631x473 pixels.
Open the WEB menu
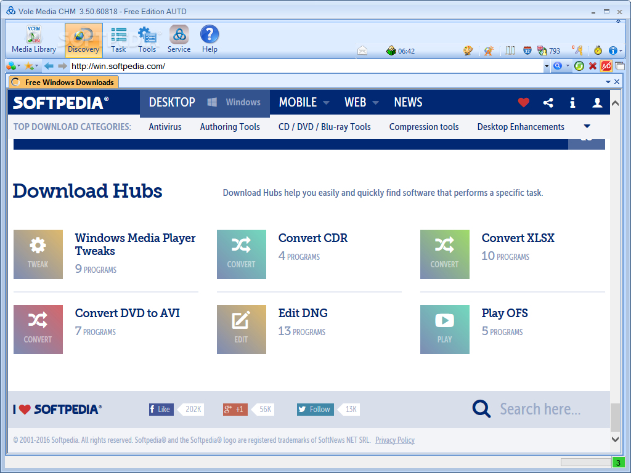point(361,103)
